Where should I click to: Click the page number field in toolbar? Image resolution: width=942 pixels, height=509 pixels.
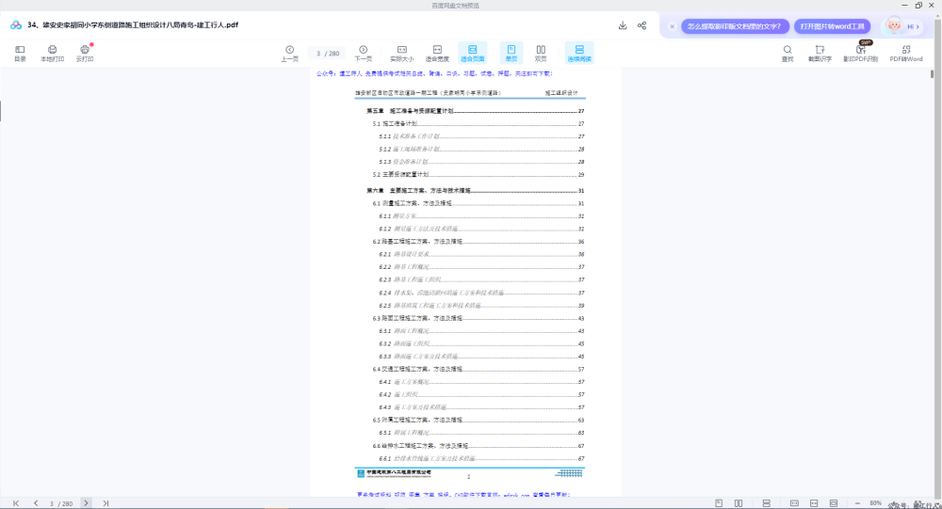point(328,54)
